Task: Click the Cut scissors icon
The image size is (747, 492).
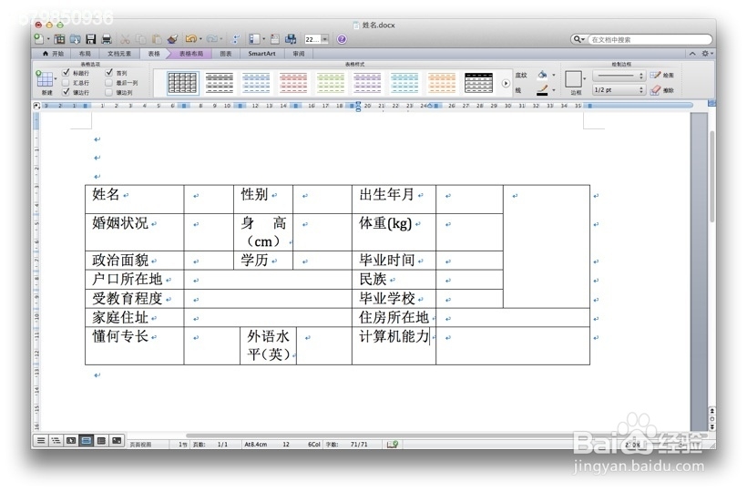Action: click(125, 39)
